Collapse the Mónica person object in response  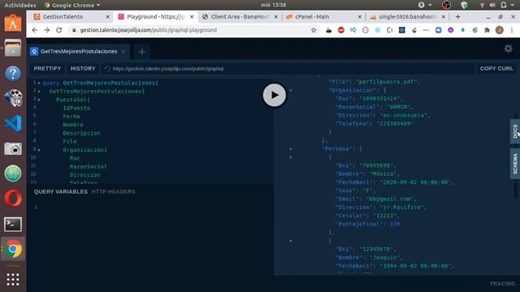(291, 157)
